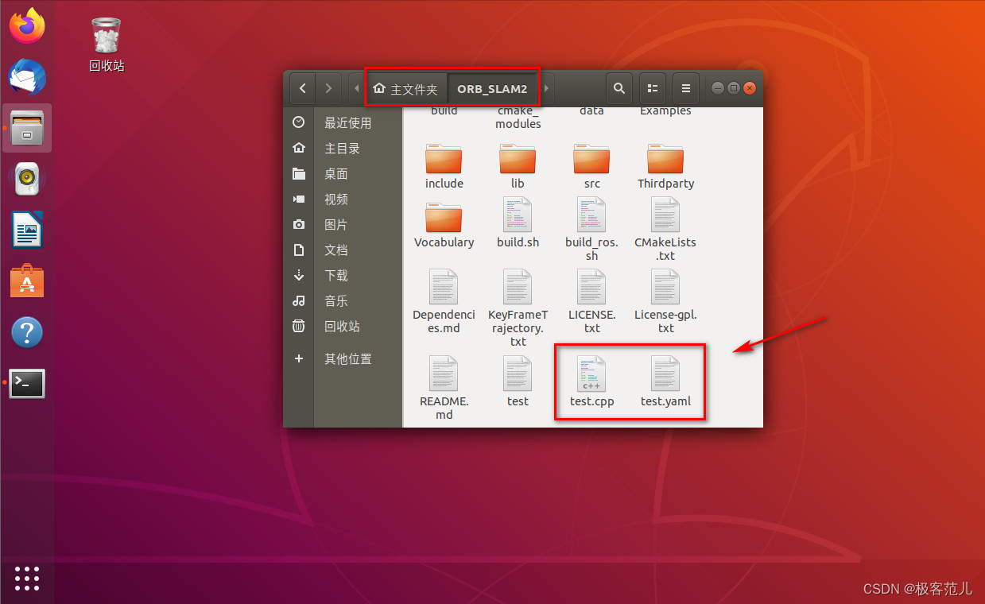Open Firefox from the dock
The image size is (985, 604).
point(27,25)
